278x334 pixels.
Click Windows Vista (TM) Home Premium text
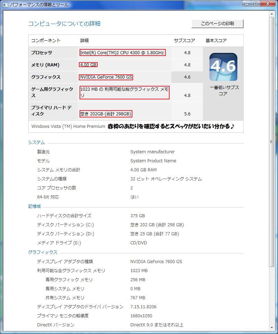[x=68, y=126]
